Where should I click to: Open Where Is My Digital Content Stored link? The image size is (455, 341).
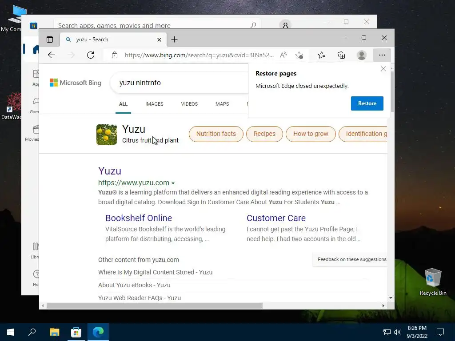155,272
